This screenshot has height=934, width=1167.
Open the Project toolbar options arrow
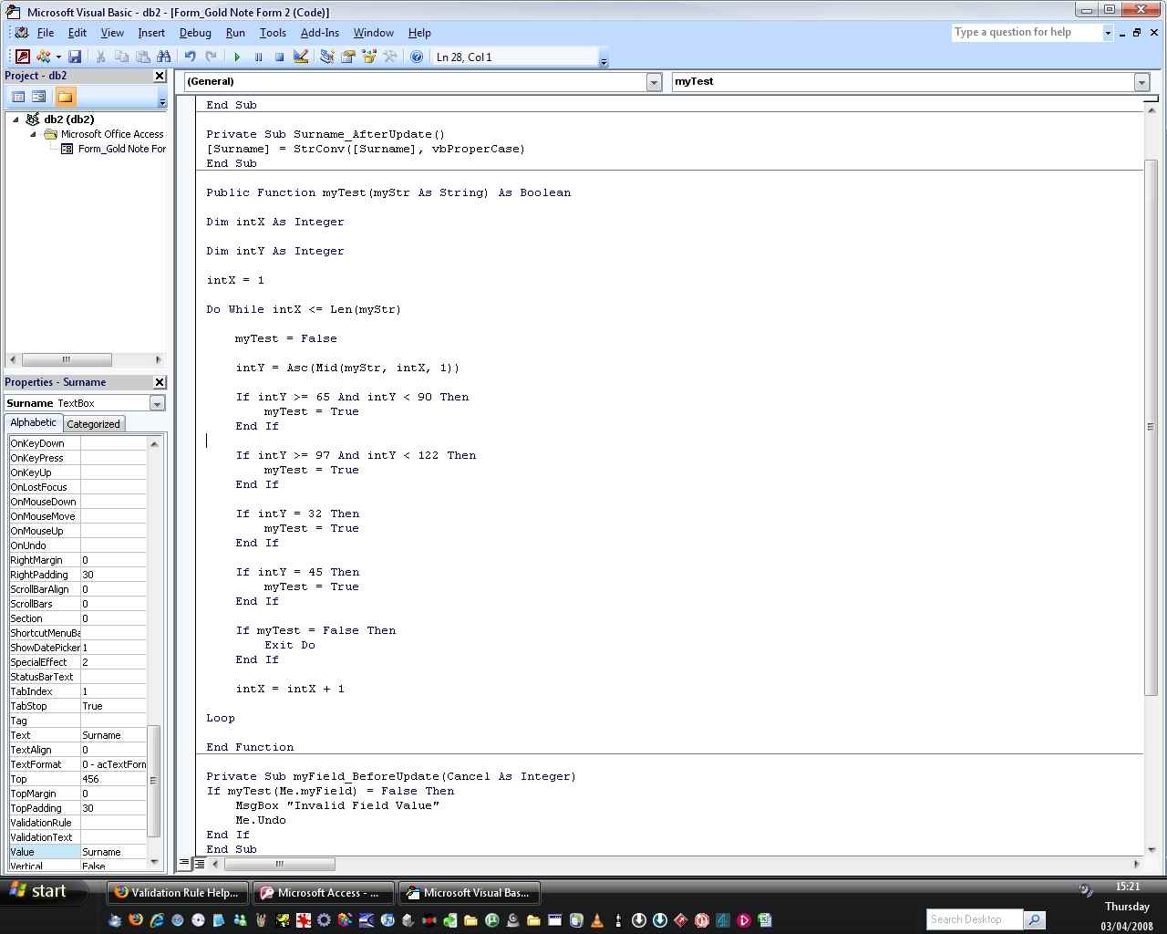pos(162,100)
